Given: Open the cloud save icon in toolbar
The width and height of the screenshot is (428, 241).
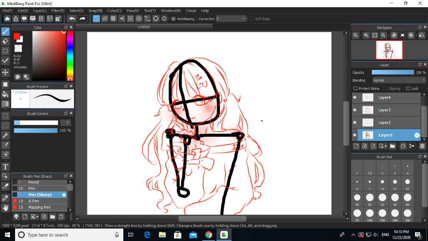Looking at the screenshot, I should [x=7, y=18].
